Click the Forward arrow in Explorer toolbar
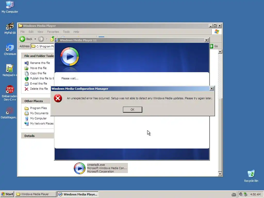Viewport: 264px width, 198px height. pos(41,39)
